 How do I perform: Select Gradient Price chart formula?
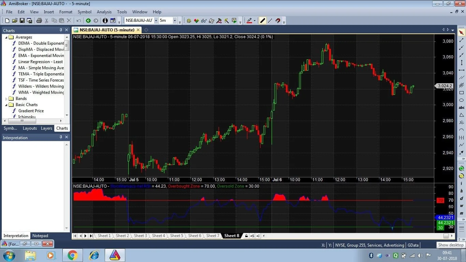[31, 111]
